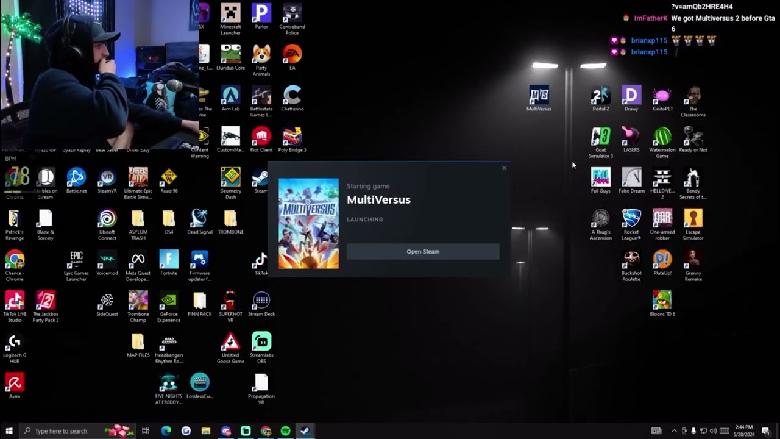The image size is (780, 439).
Task: Select the Ubisoft Connect icon
Action: click(107, 224)
